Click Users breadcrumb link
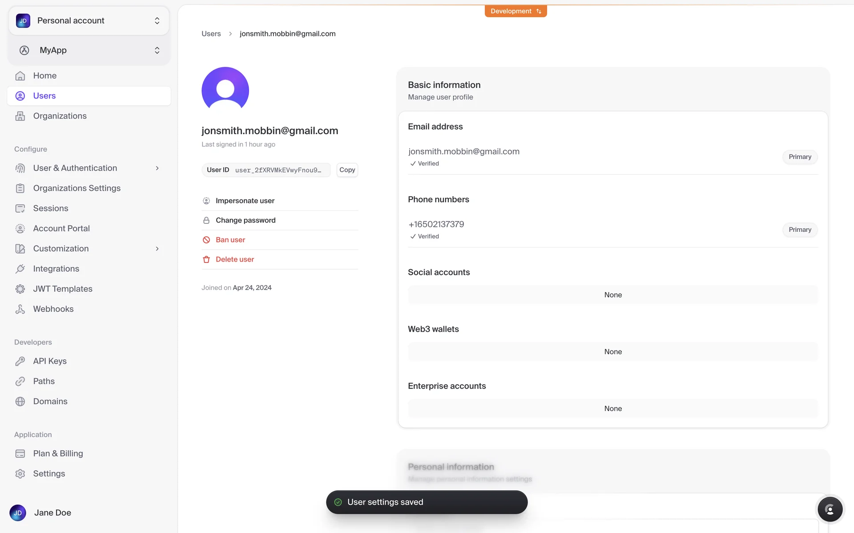Image resolution: width=854 pixels, height=533 pixels. point(211,34)
